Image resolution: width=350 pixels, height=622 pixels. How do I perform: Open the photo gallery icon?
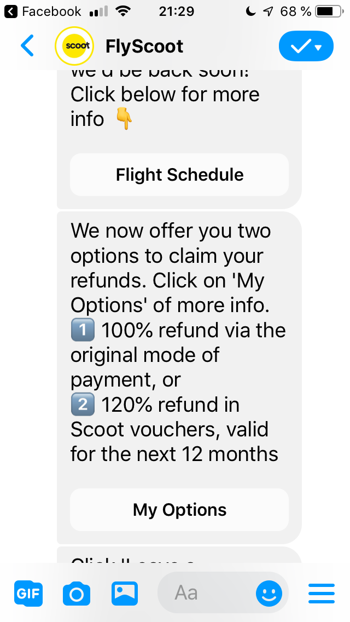[x=125, y=594]
